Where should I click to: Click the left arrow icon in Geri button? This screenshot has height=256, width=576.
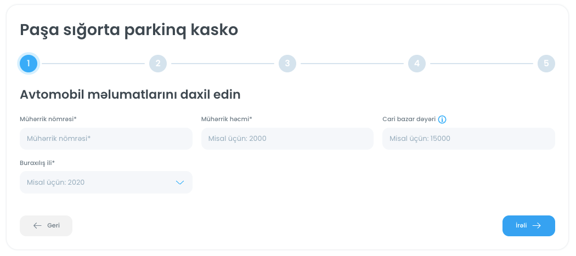[x=37, y=225]
